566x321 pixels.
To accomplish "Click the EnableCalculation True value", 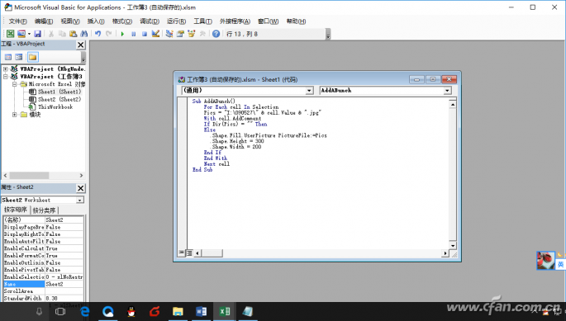I will click(64, 248).
